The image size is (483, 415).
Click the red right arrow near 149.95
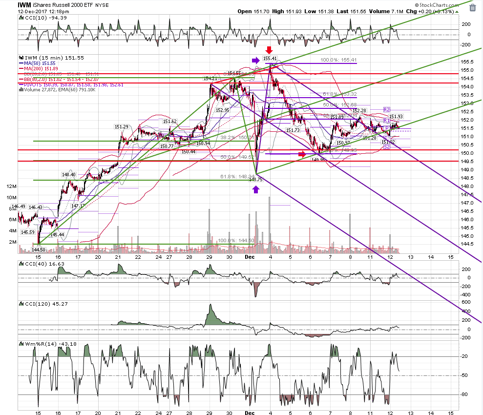click(x=302, y=154)
